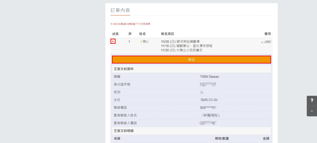Click the 報名項目 column header
This screenshot has width=317, height=143.
pyautogui.click(x=167, y=34)
